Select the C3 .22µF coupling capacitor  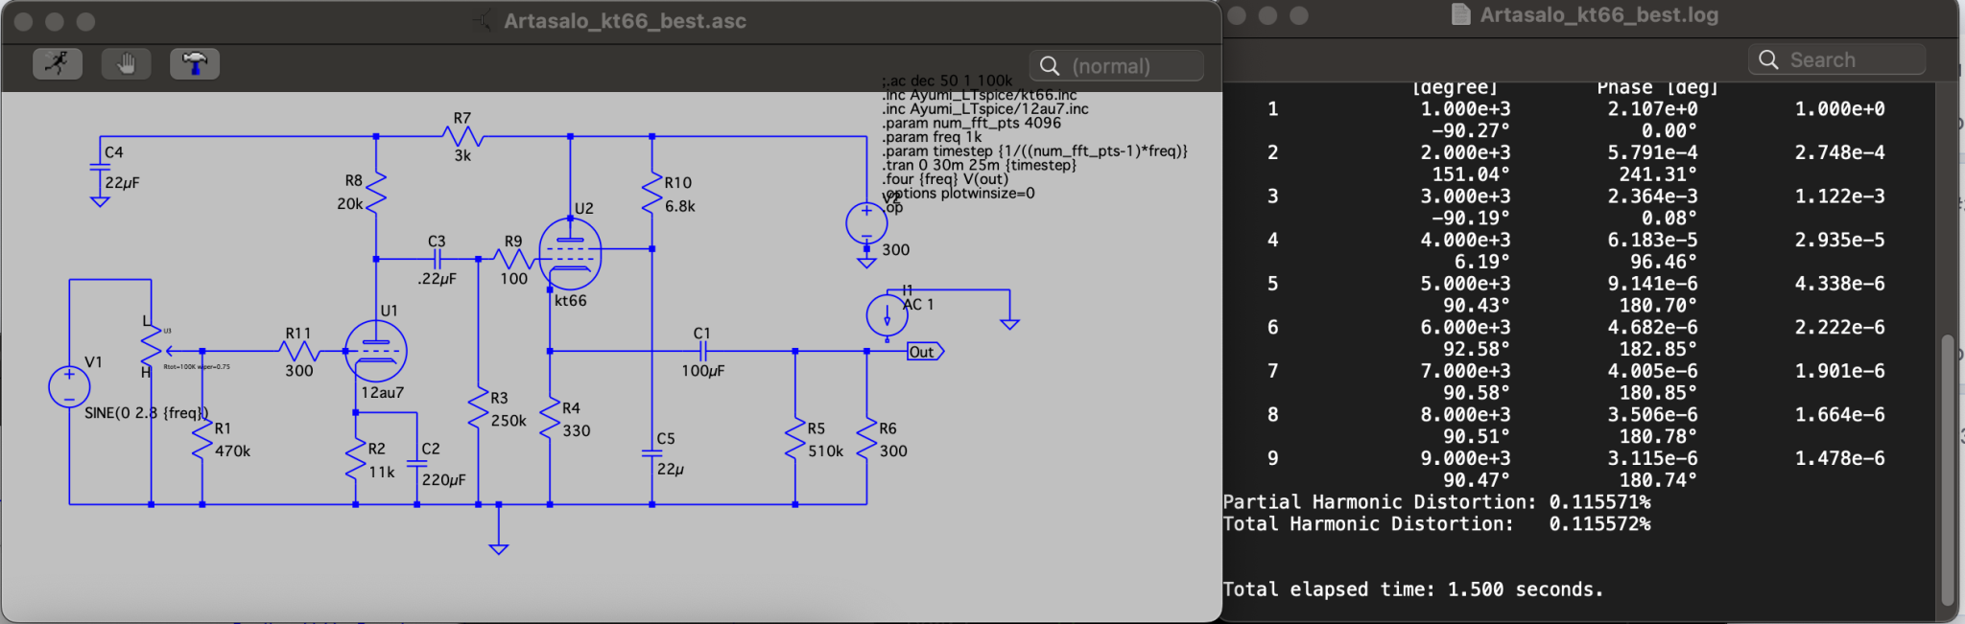(437, 259)
